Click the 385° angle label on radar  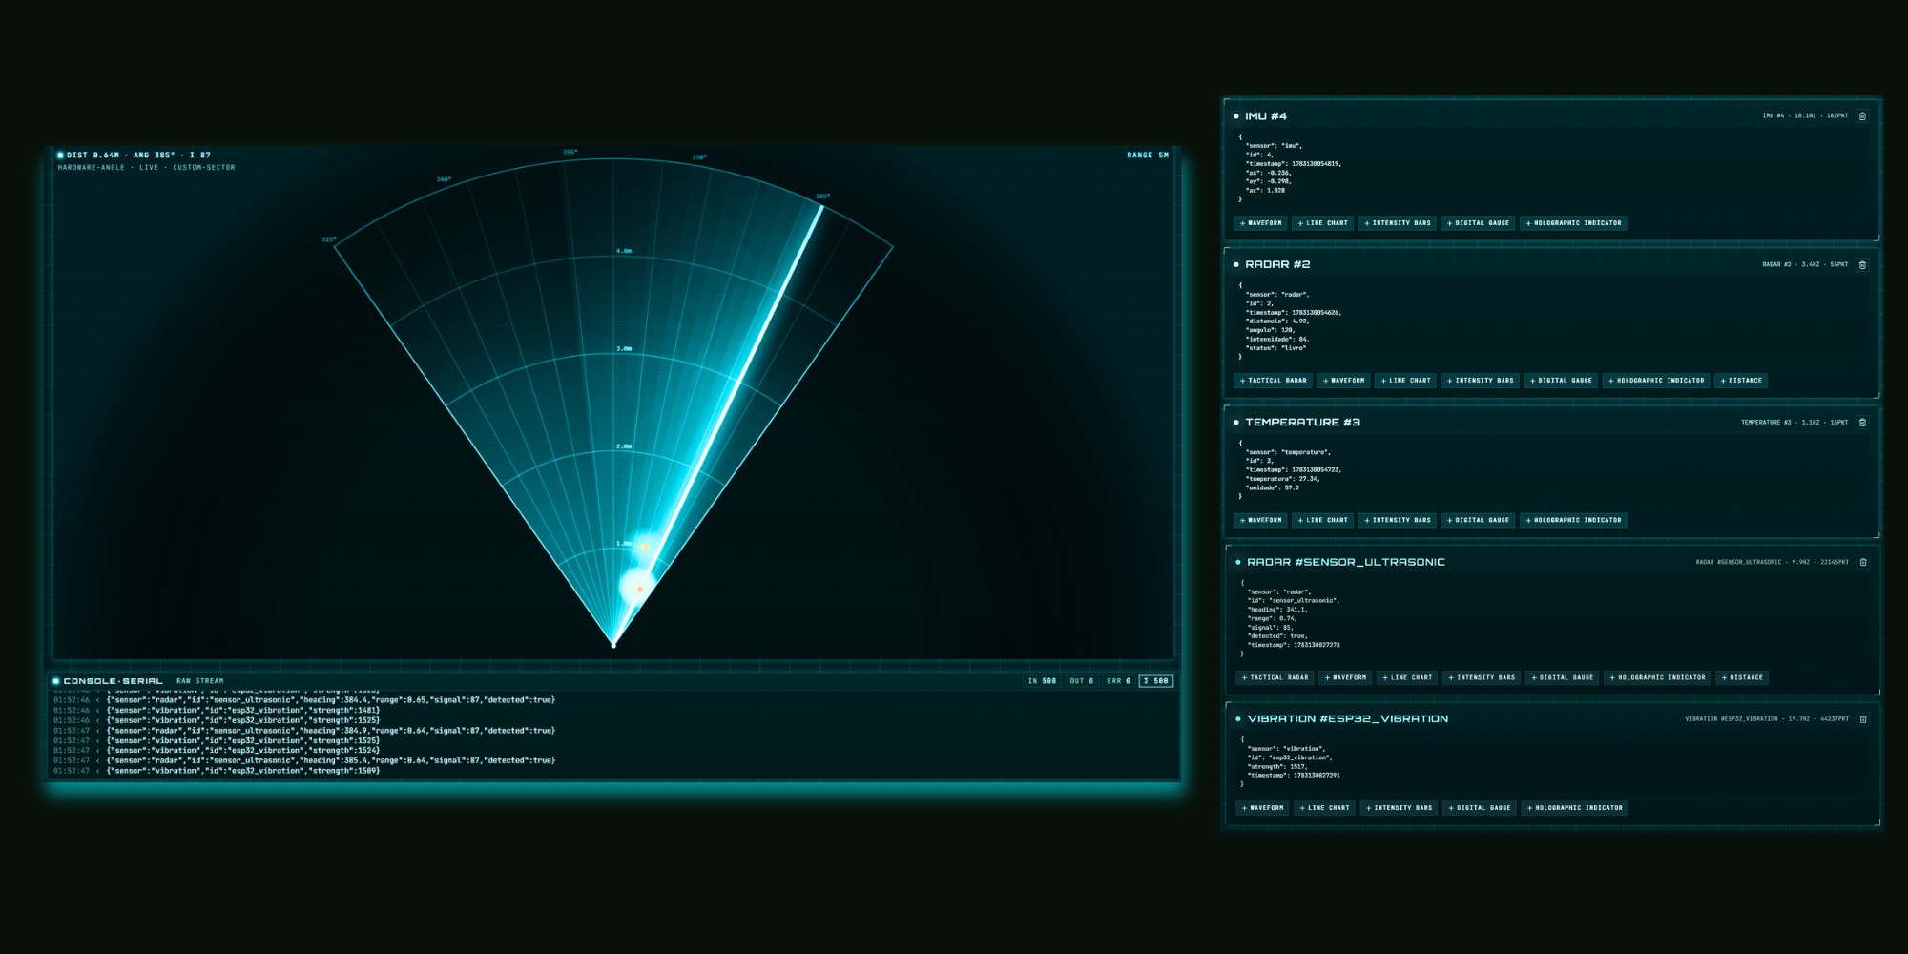coord(822,197)
